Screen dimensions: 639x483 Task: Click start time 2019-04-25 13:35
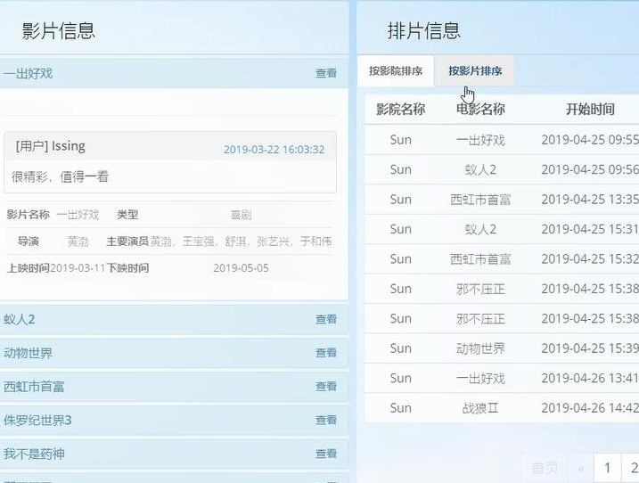tap(590, 200)
